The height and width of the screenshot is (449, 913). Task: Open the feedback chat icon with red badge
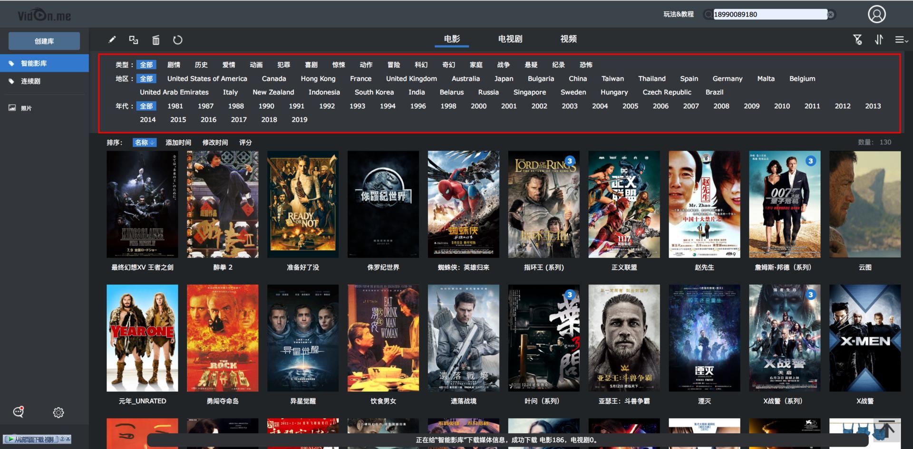(x=19, y=412)
